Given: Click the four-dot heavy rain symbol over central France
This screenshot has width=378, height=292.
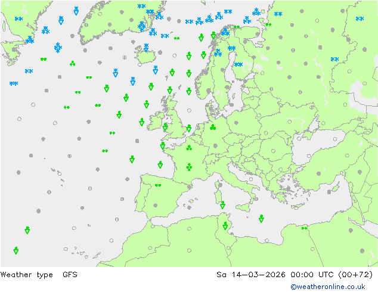Looking at the screenshot, I should click(189, 167).
